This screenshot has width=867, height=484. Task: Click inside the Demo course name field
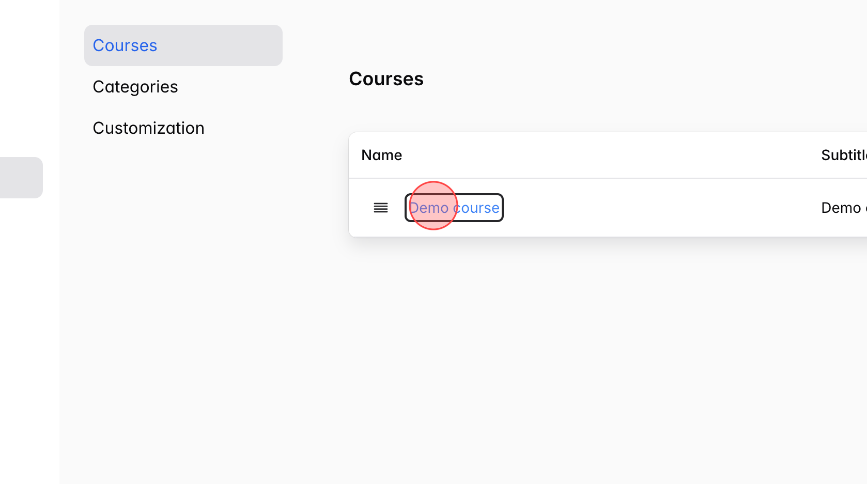pos(454,208)
